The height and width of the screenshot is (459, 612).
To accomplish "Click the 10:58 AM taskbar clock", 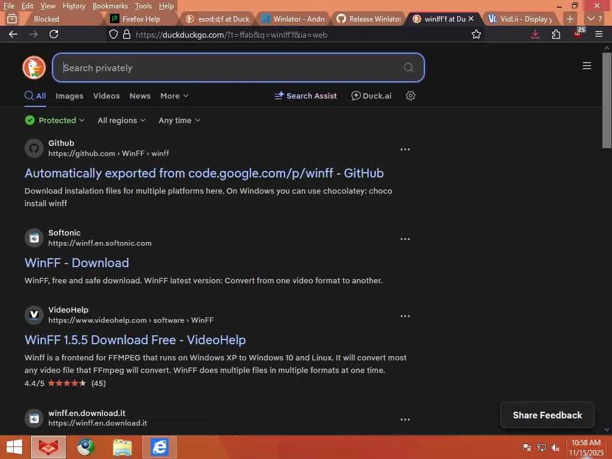I will click(x=586, y=443).
